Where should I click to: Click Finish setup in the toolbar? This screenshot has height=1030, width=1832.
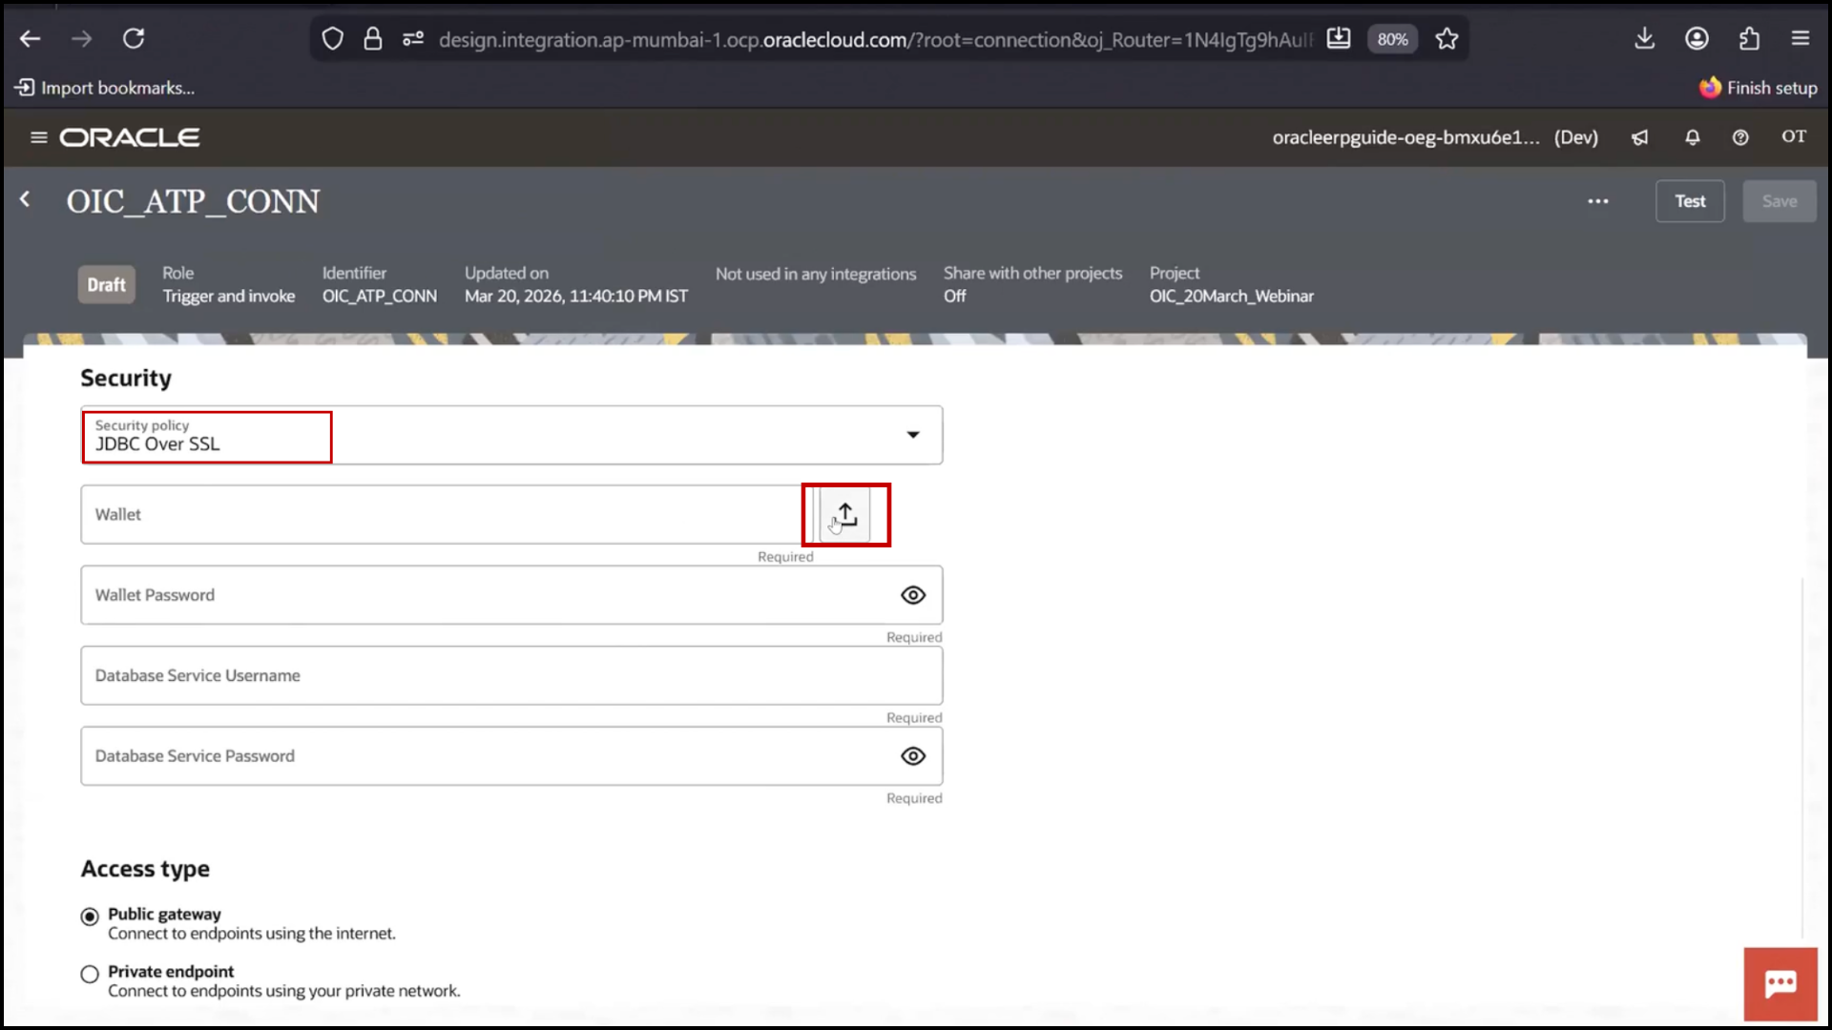1759,88
